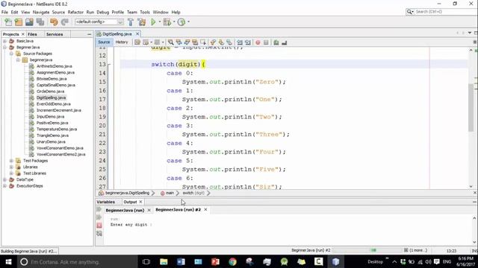This screenshot has width=478, height=268.
Task: Click the Save All toolbar icon
Action: tap(40, 22)
